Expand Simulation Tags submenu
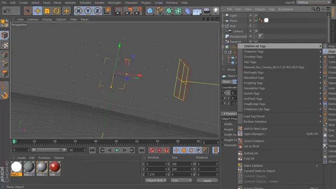The width and height of the screenshot is (336, 189). (280, 88)
